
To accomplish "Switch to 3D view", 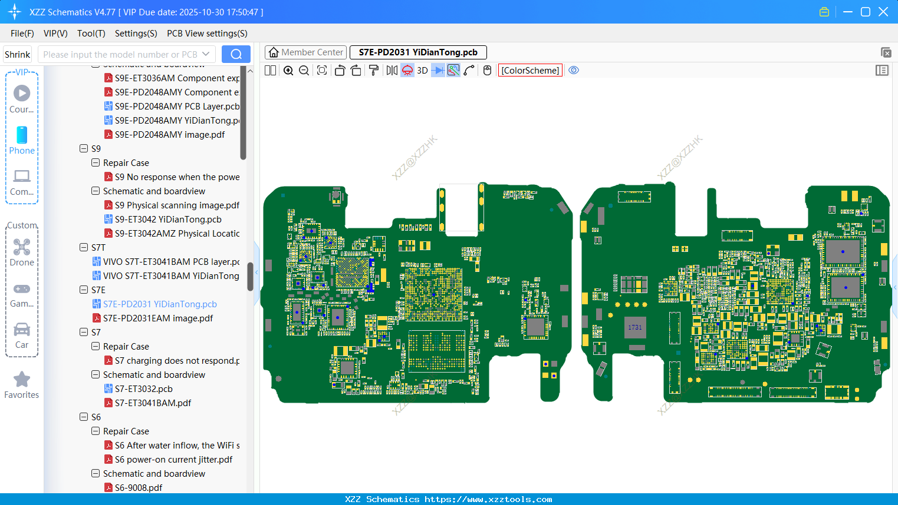I will (422, 71).
